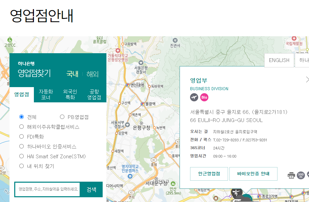Open 바이오인증 안내 guide

pyautogui.click(x=253, y=174)
